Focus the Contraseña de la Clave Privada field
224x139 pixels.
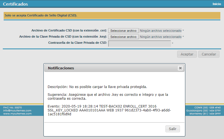pyautogui.click(x=139, y=43)
